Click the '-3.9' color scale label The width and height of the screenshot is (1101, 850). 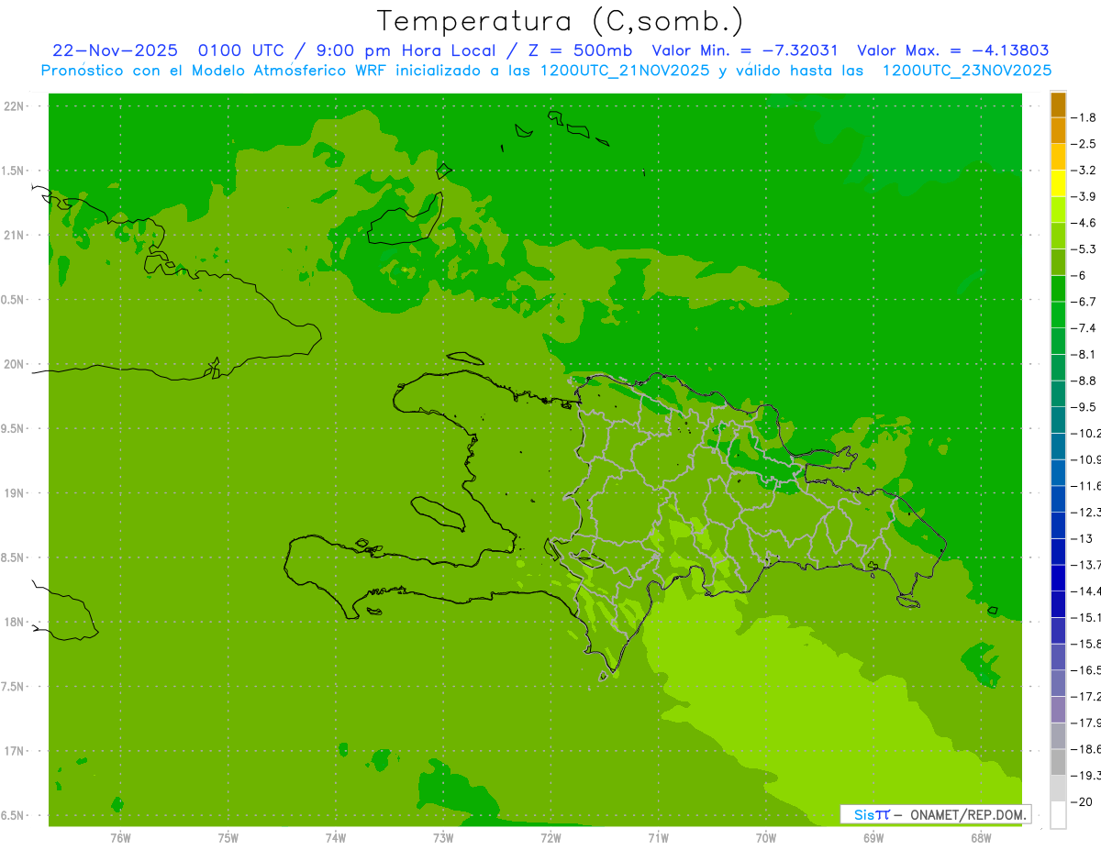1084,196
